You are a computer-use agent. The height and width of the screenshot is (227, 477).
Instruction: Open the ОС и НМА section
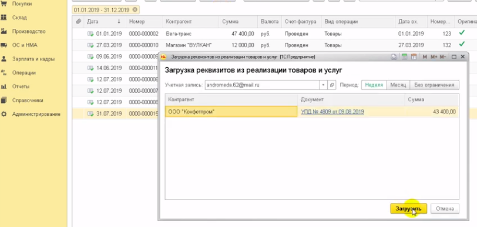25,45
